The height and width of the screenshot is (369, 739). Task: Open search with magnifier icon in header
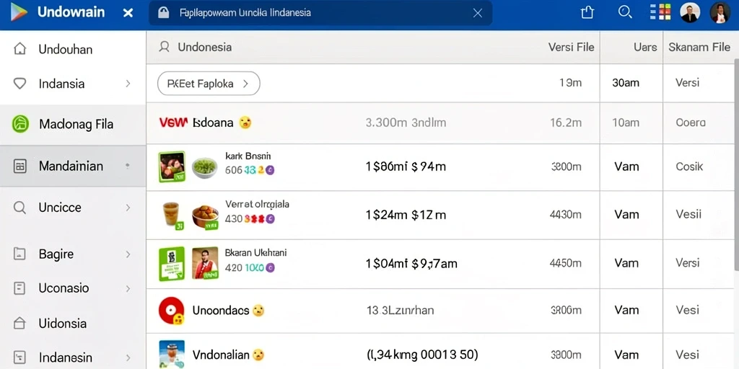[625, 12]
